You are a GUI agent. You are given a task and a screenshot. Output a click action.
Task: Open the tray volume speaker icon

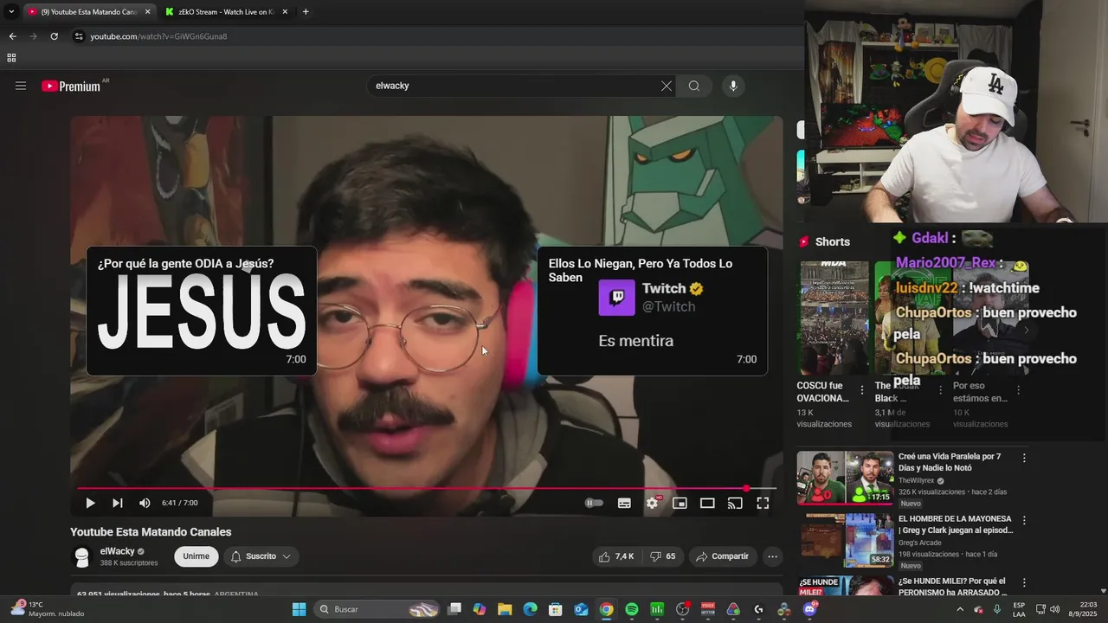click(1055, 609)
